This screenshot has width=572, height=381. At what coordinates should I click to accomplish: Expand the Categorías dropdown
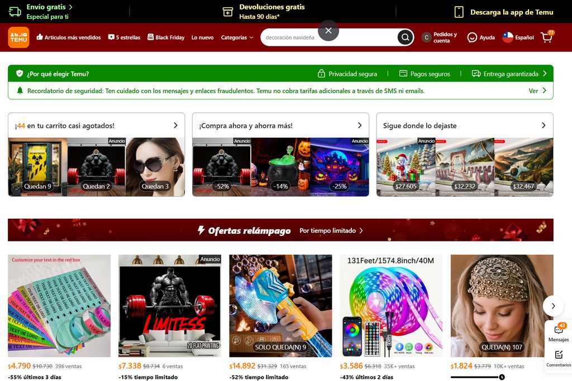(x=237, y=37)
